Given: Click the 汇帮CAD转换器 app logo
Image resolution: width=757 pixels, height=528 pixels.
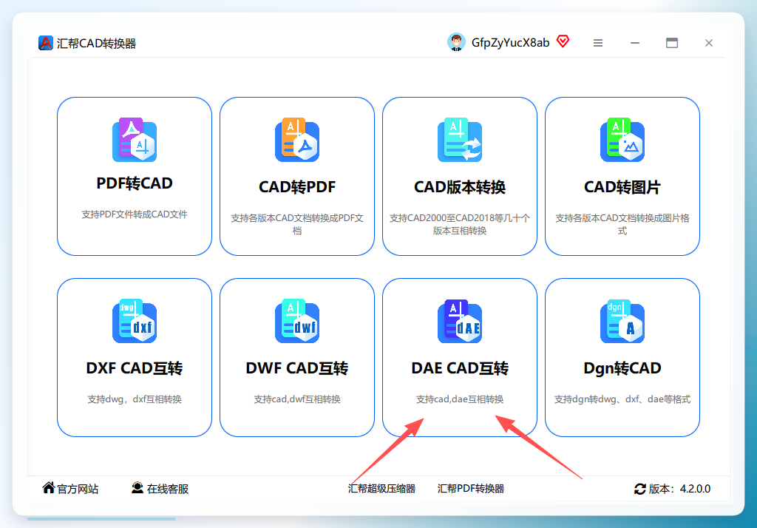Looking at the screenshot, I should [x=45, y=43].
